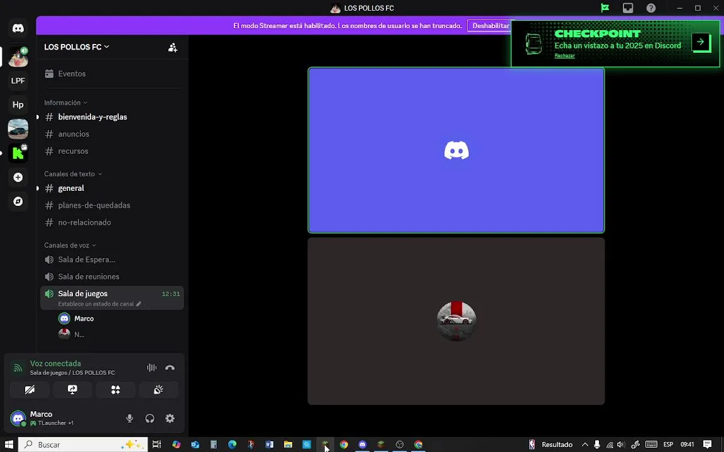Image resolution: width=724 pixels, height=452 pixels.
Task: Click the Rechazar link in Checkpoint banner
Action: point(565,55)
